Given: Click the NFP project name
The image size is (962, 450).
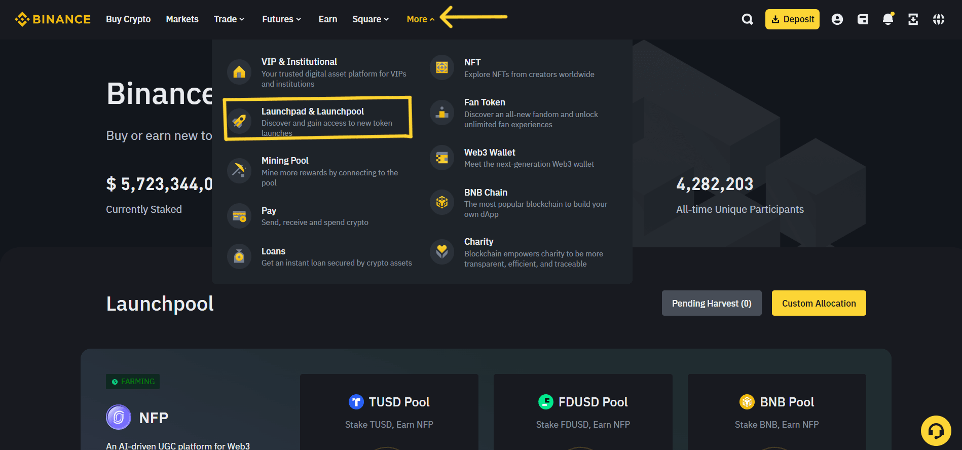Looking at the screenshot, I should [154, 418].
